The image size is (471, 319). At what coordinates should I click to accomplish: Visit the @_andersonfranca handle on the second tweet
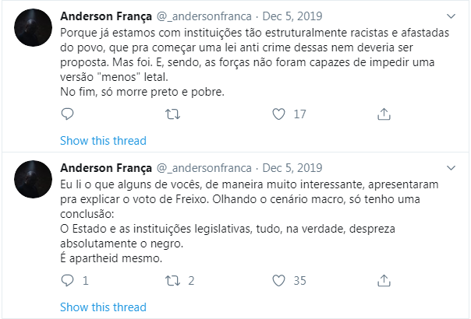coord(204,168)
